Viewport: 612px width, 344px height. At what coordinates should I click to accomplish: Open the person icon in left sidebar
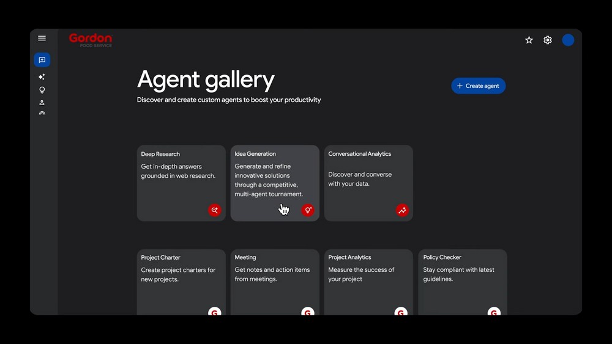(x=42, y=103)
